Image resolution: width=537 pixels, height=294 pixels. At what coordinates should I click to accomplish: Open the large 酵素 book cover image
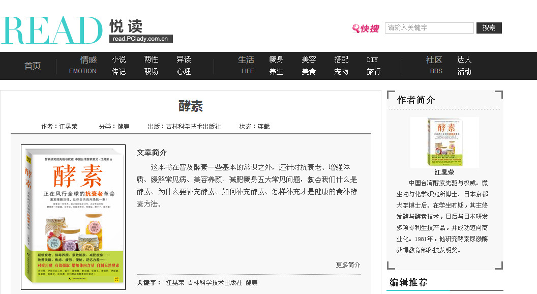73,217
